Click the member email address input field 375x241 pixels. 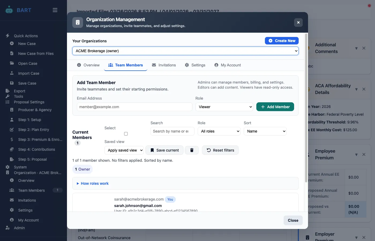[x=134, y=107]
